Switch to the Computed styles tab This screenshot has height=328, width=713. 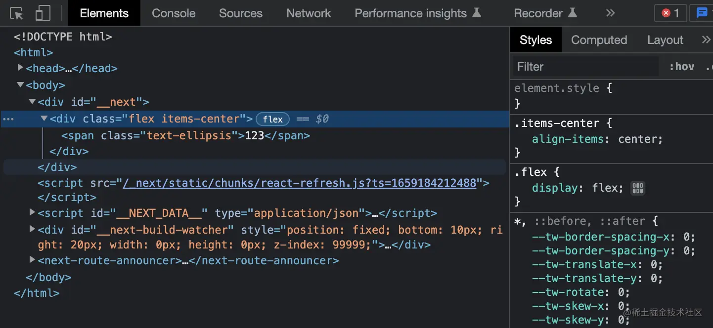[x=599, y=40]
